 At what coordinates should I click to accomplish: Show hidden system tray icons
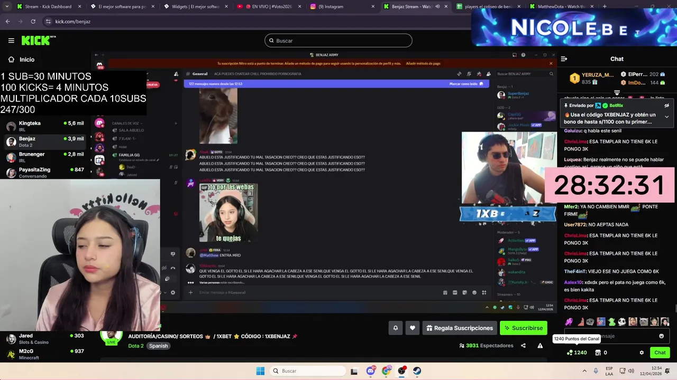[585, 371]
